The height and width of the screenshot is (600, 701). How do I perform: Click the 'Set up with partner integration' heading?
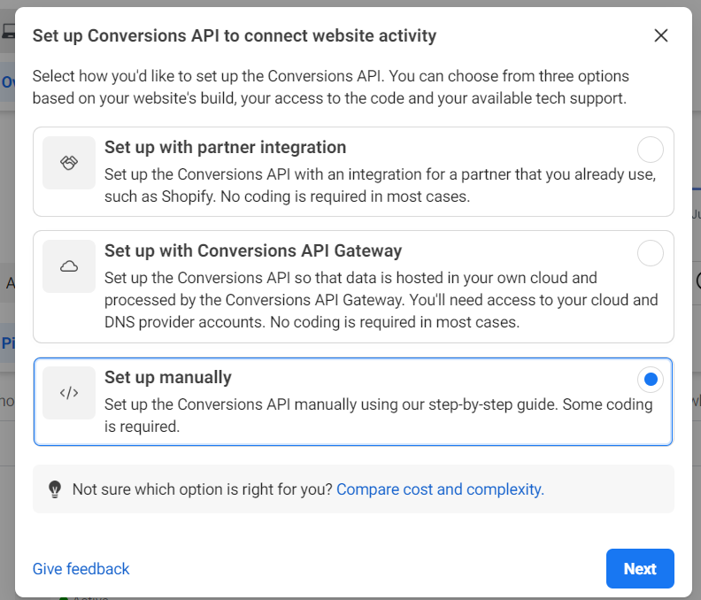click(x=225, y=147)
